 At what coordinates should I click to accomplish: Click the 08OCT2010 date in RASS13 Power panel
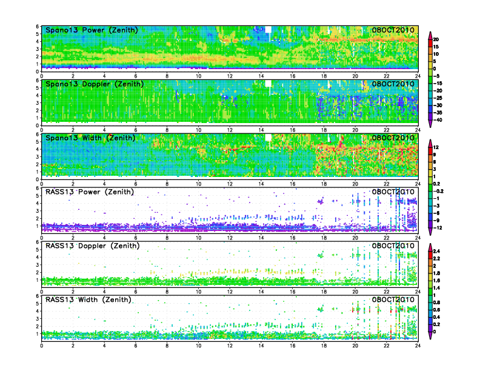click(x=393, y=192)
